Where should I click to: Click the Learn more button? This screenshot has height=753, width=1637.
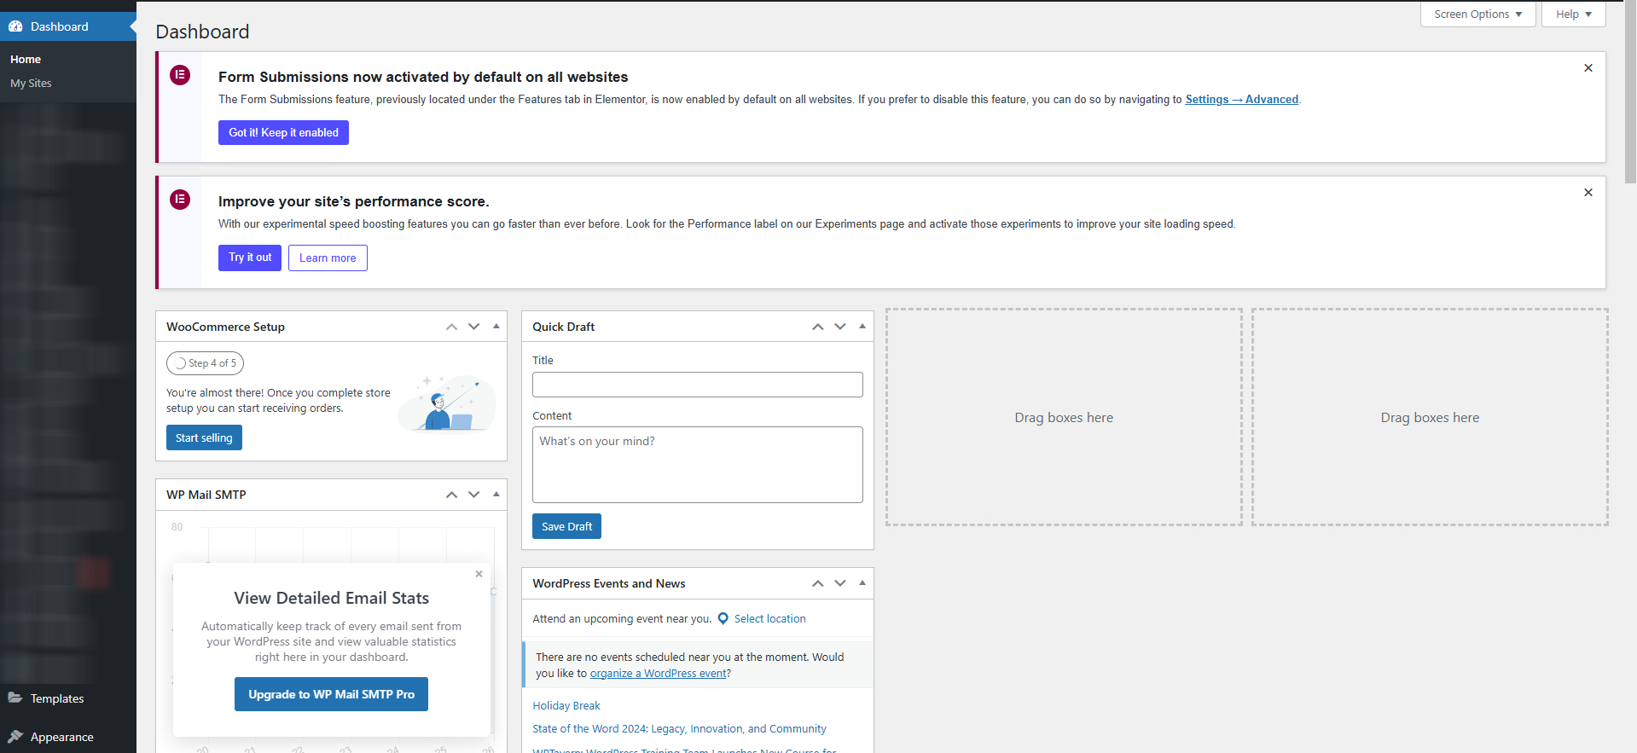point(328,258)
